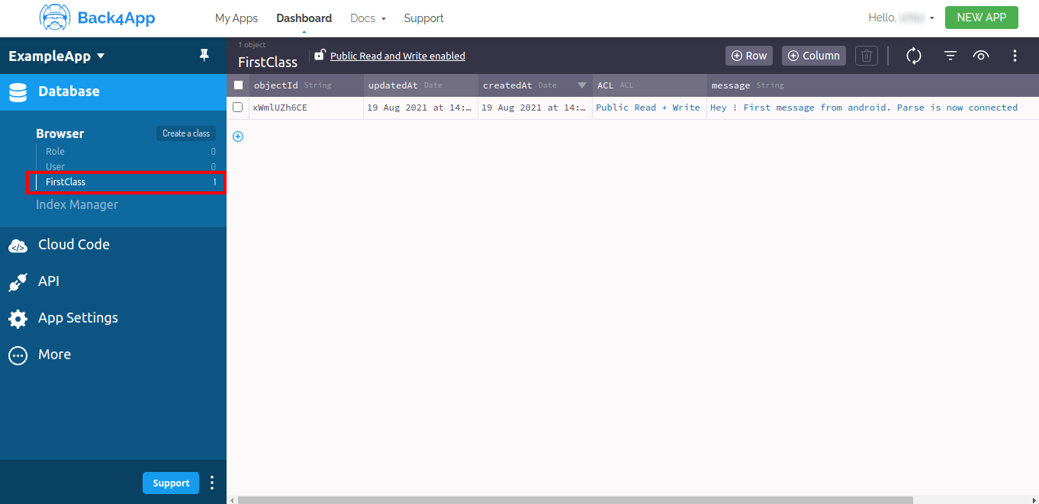Toggle the eye security view icon

tap(981, 56)
